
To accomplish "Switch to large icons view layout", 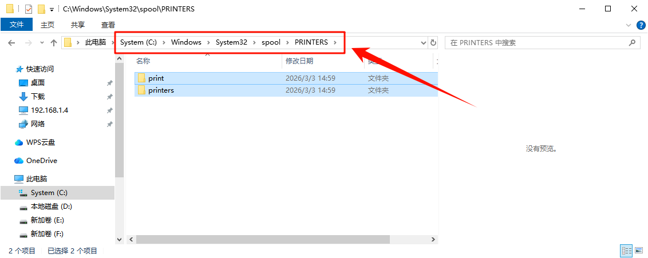I will 639,251.
